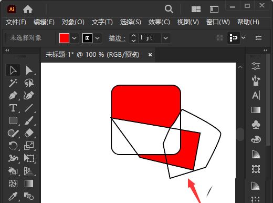
Task: Select the Shape Builder tool
Action: click(x=13, y=171)
